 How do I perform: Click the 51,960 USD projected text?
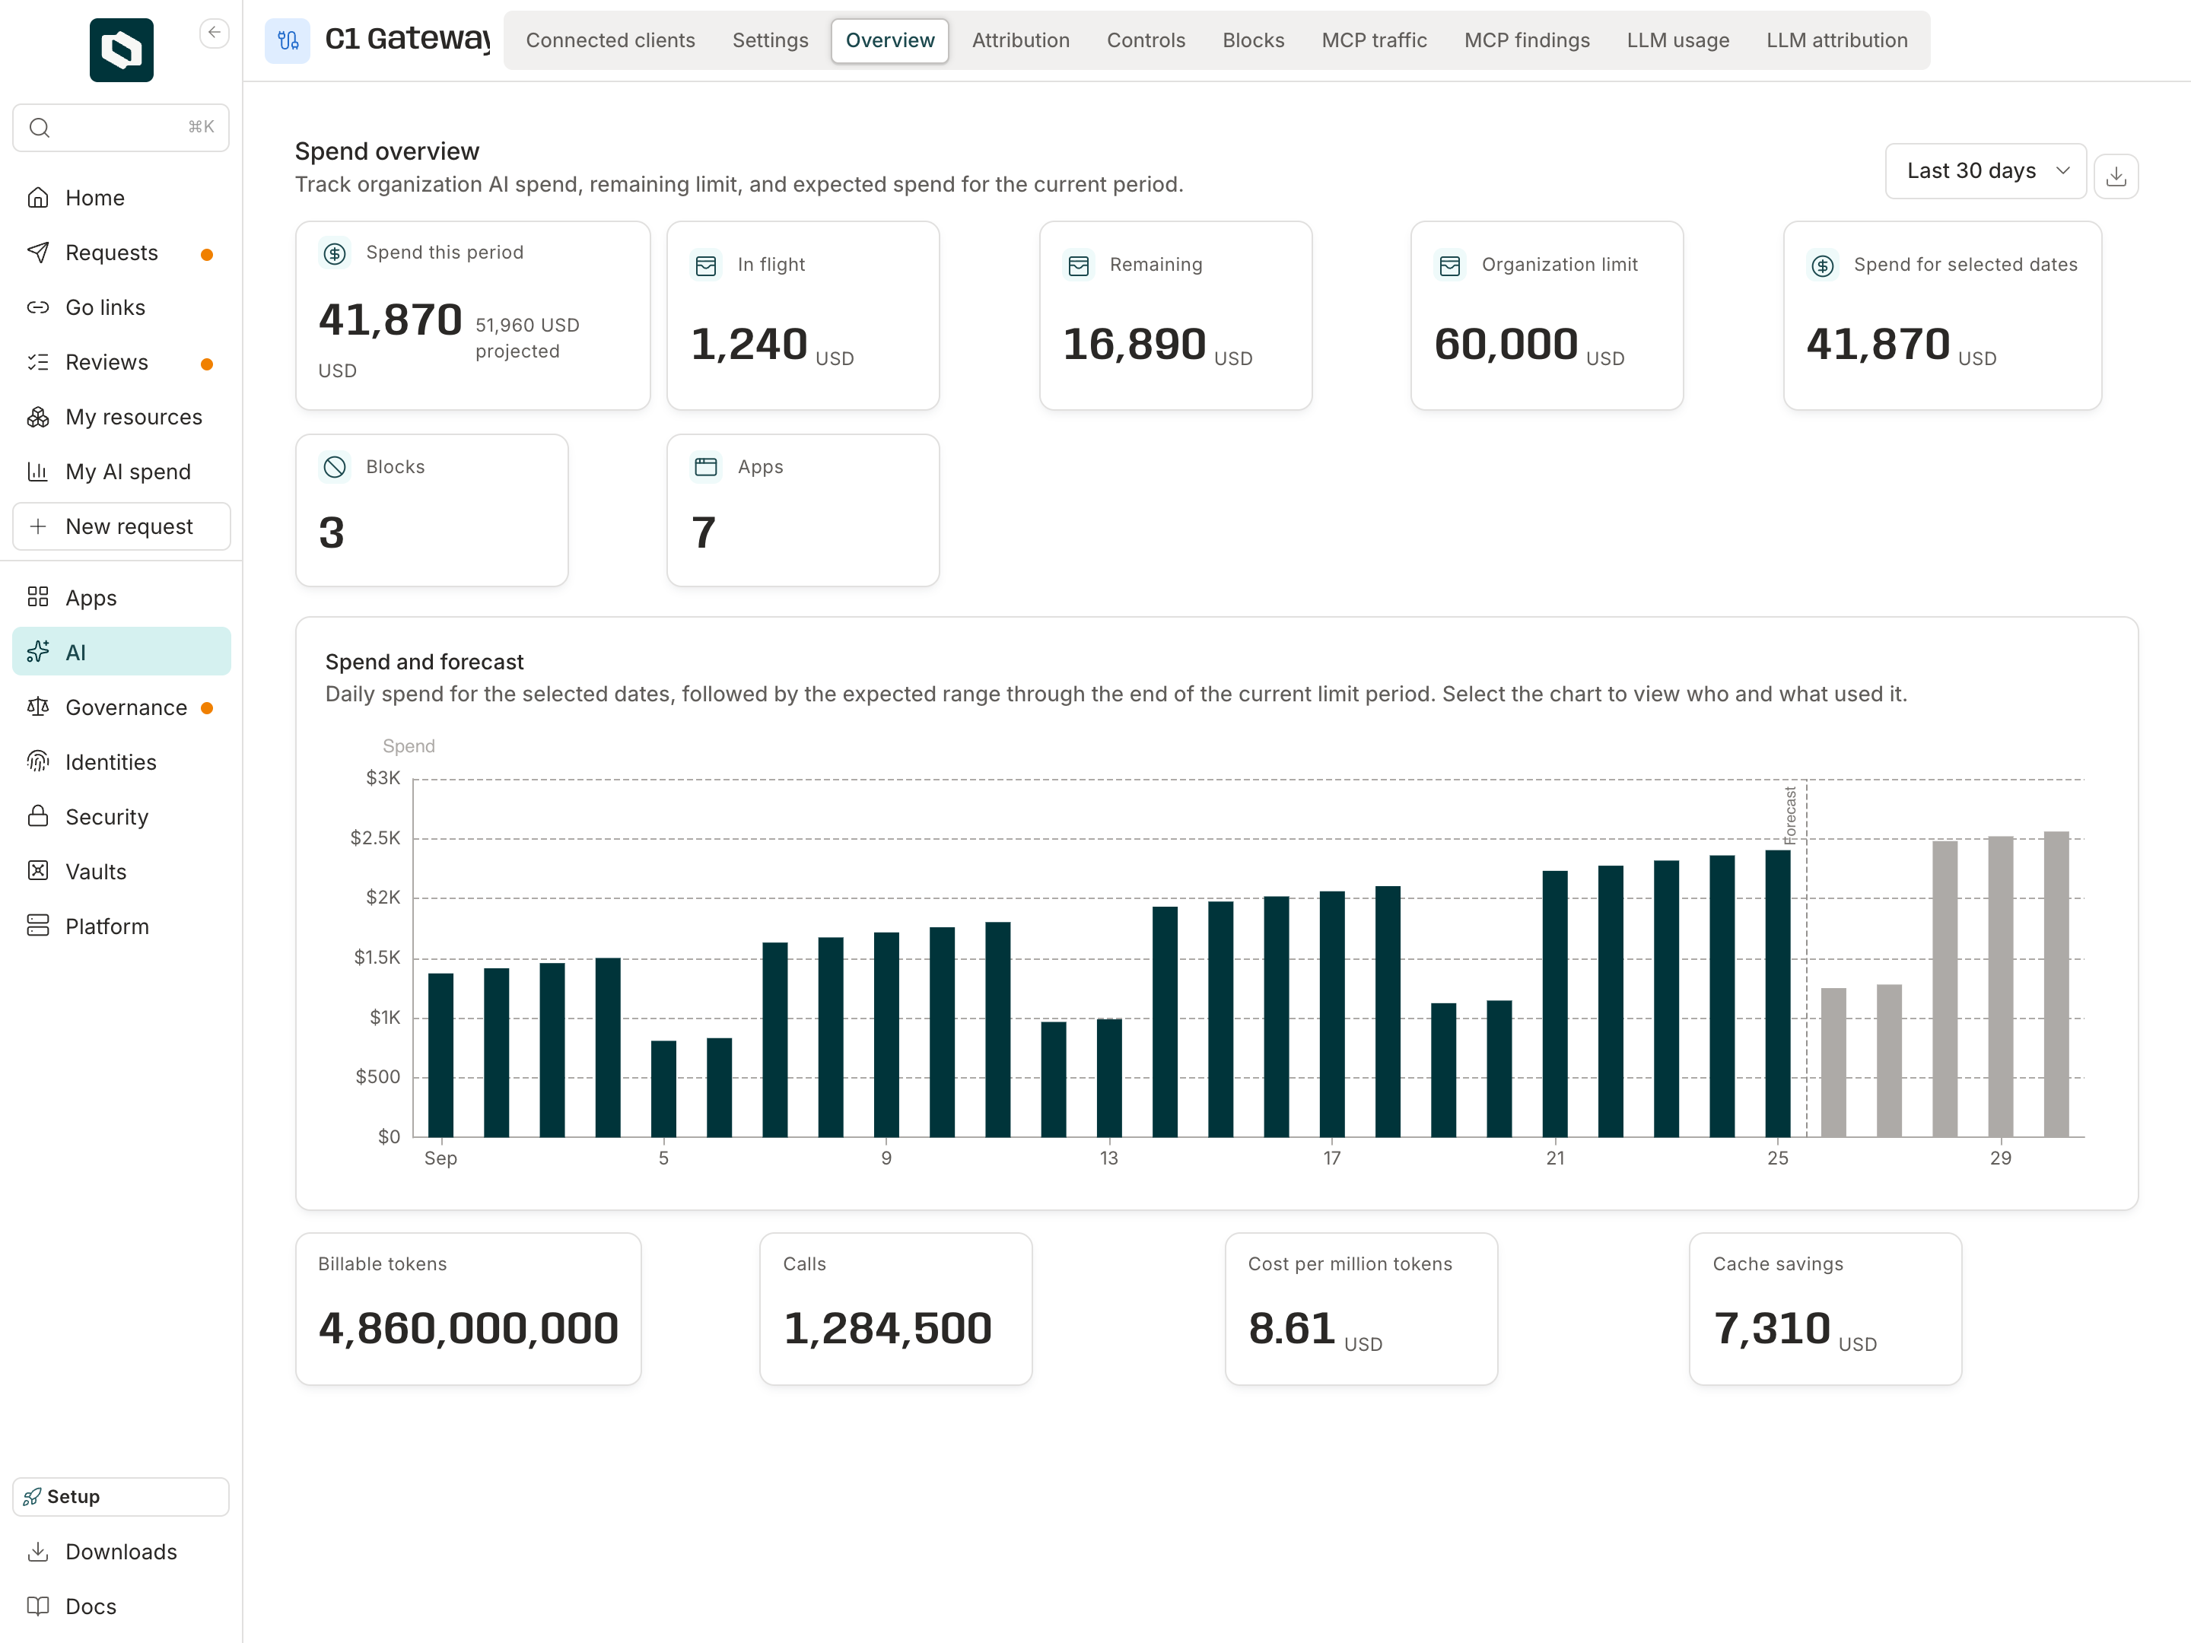[x=527, y=338]
